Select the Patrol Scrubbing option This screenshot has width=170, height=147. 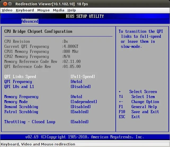21,112
